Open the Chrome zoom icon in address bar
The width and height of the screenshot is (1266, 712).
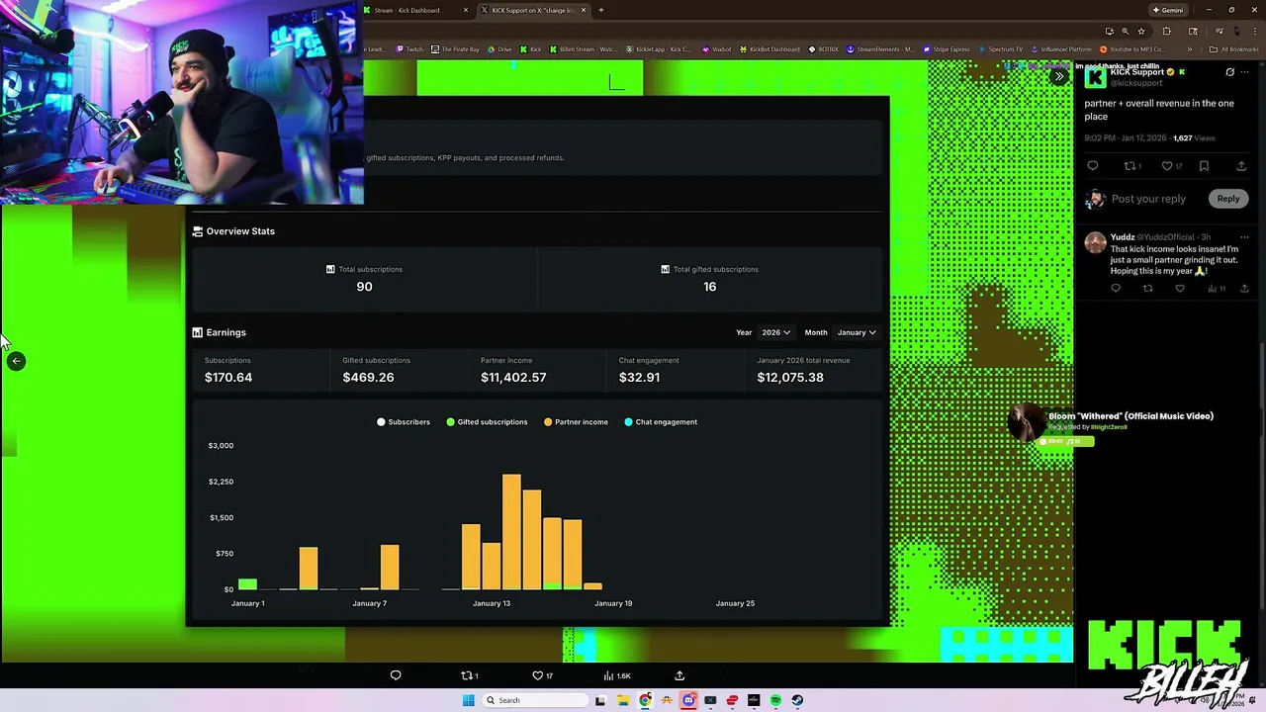(x=1125, y=31)
